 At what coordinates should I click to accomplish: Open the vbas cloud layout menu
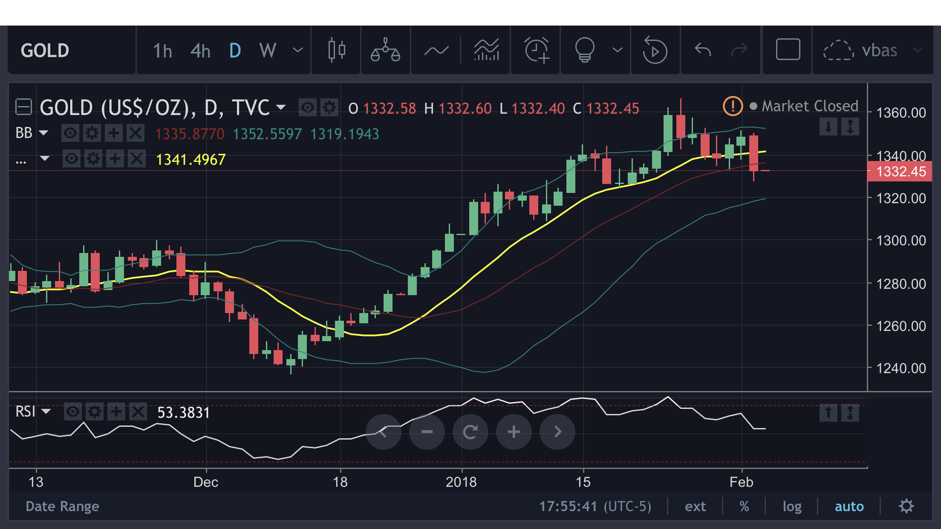coord(873,50)
